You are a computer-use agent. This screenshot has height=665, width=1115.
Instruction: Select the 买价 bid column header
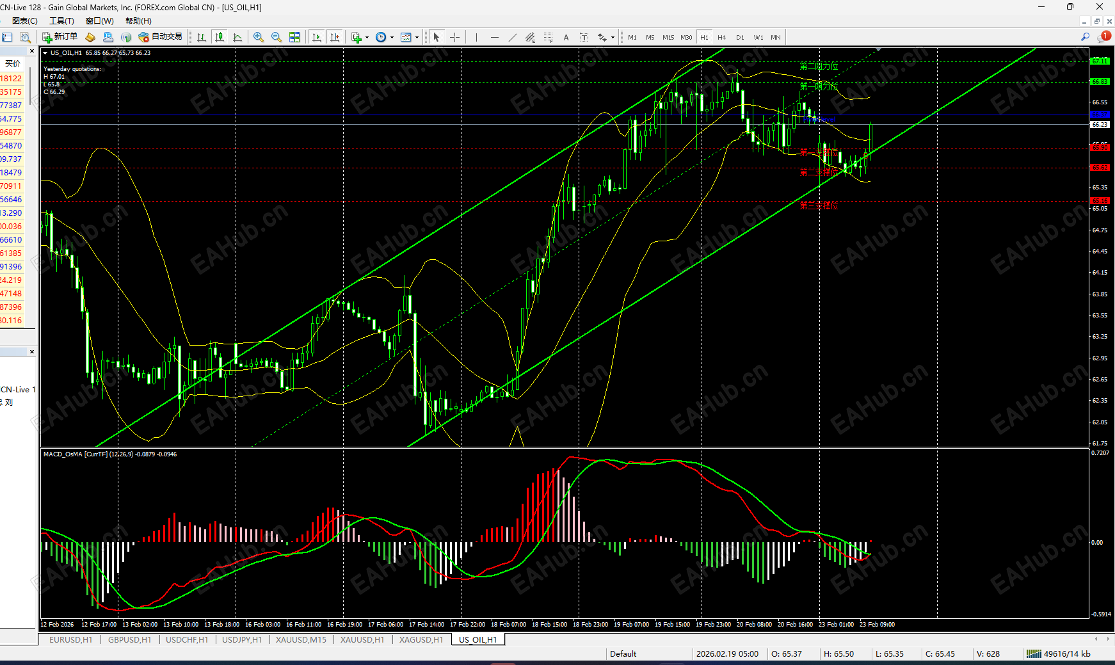pos(13,64)
